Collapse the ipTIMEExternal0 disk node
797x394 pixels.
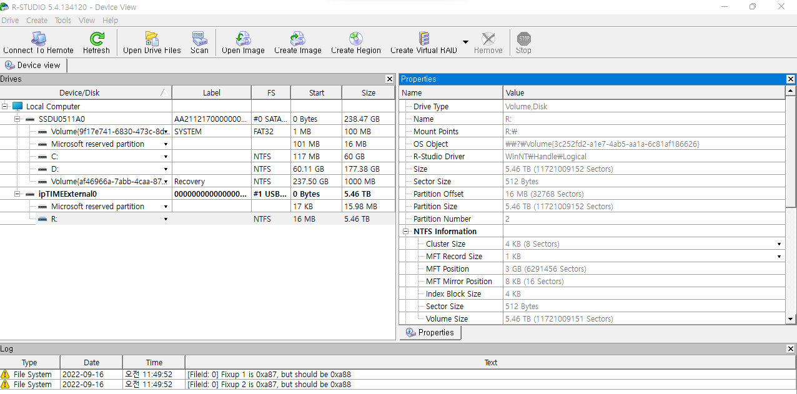point(18,194)
